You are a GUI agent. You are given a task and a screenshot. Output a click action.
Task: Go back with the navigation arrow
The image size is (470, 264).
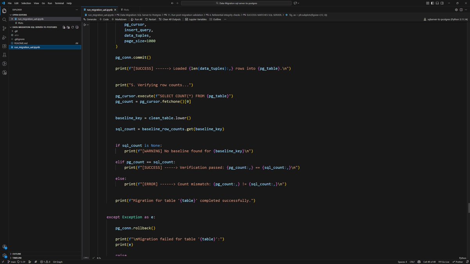(173, 3)
